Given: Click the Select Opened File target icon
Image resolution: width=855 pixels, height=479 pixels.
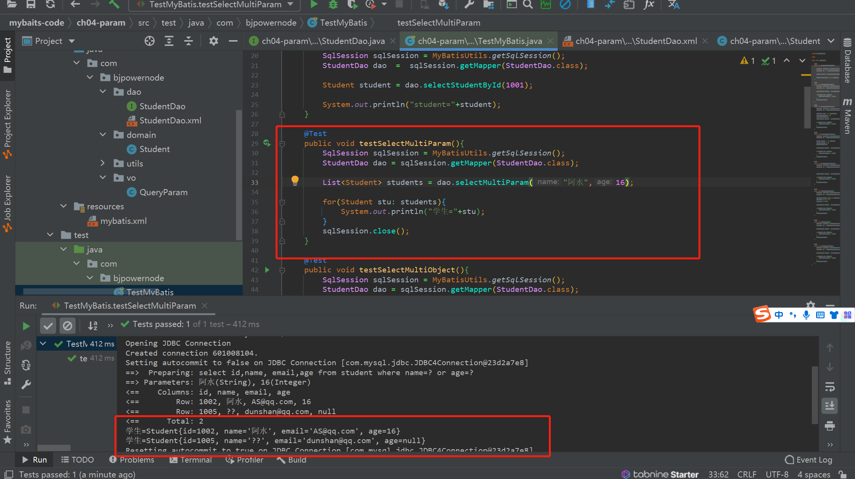Looking at the screenshot, I should 150,41.
